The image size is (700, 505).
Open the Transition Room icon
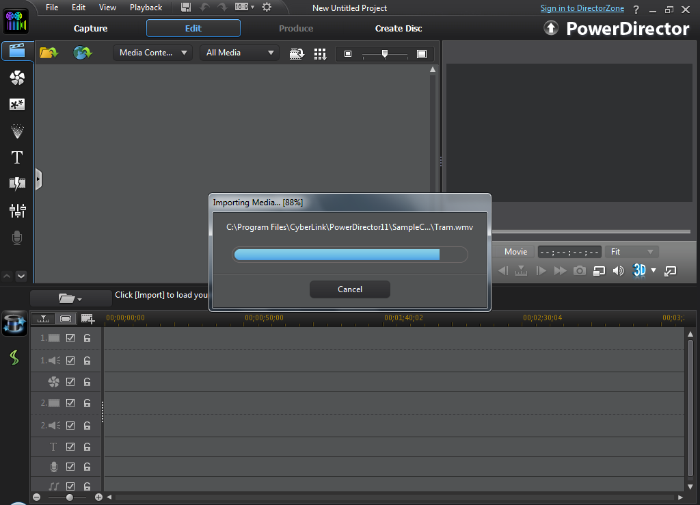coord(17,183)
